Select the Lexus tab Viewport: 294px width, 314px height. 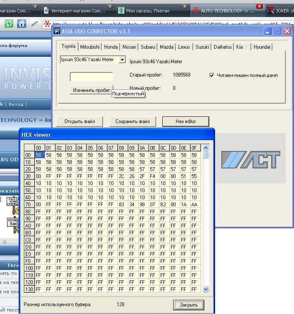184,47
